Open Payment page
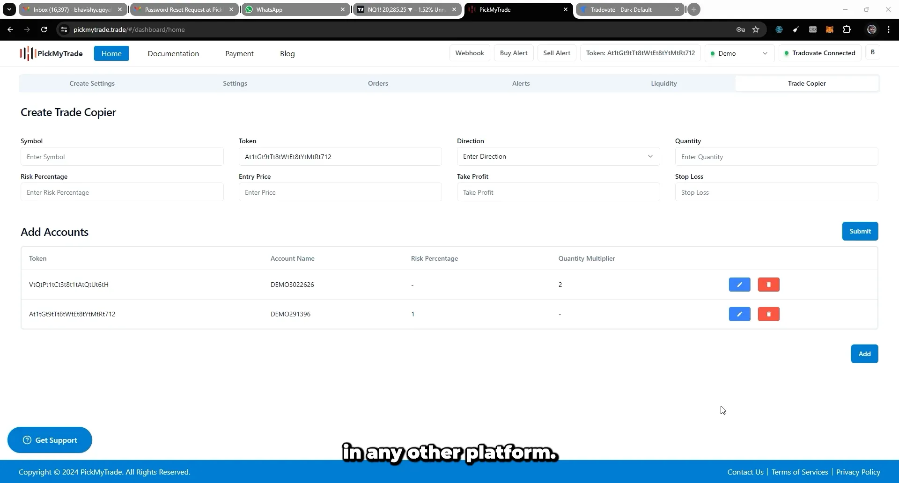 click(239, 53)
